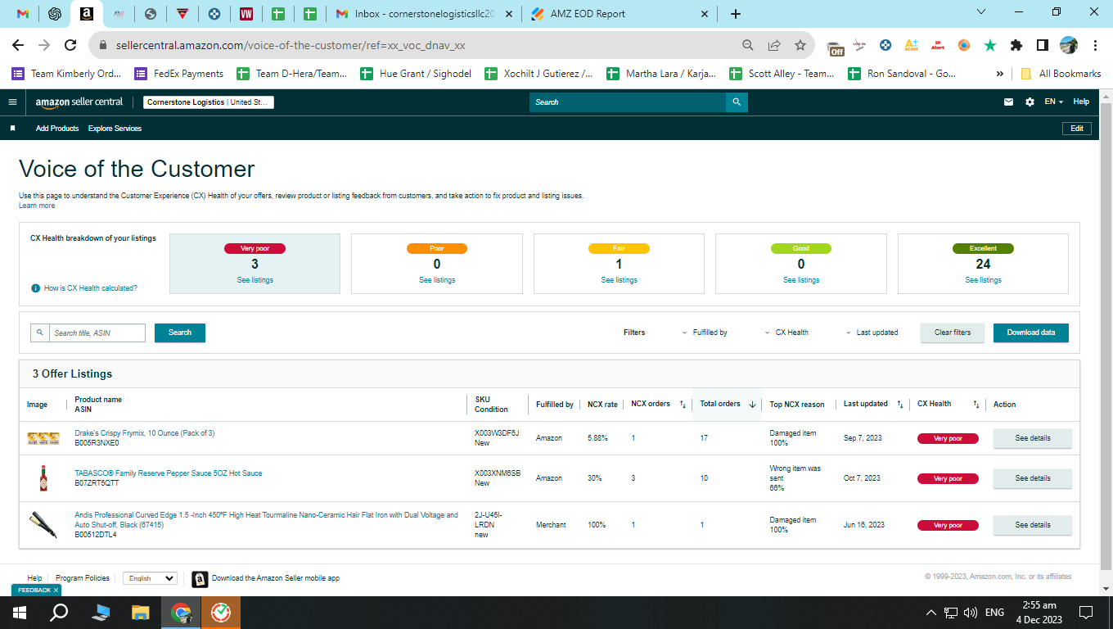Screen dimensions: 1113x629
Task: Click the Clear filters button
Action: coord(953,333)
